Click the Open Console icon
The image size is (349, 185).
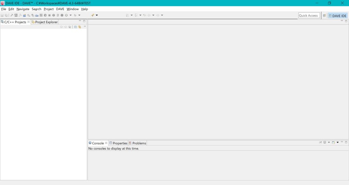coord(333,142)
